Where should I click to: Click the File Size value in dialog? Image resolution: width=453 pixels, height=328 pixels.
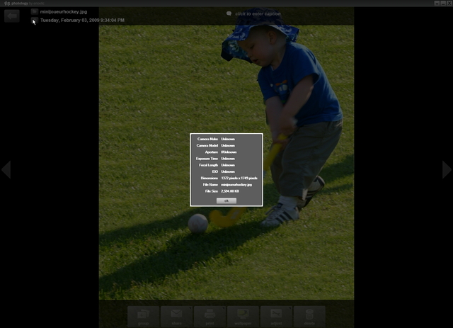[231, 191]
